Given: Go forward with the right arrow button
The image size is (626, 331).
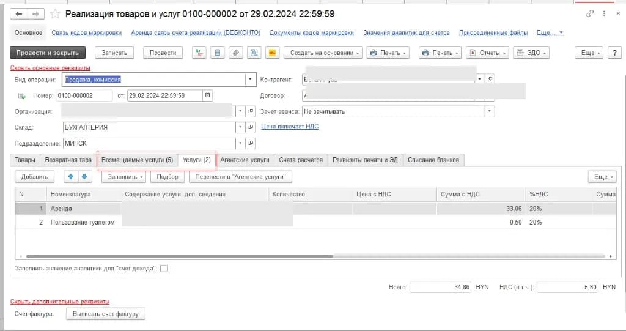Looking at the screenshot, I should point(35,14).
